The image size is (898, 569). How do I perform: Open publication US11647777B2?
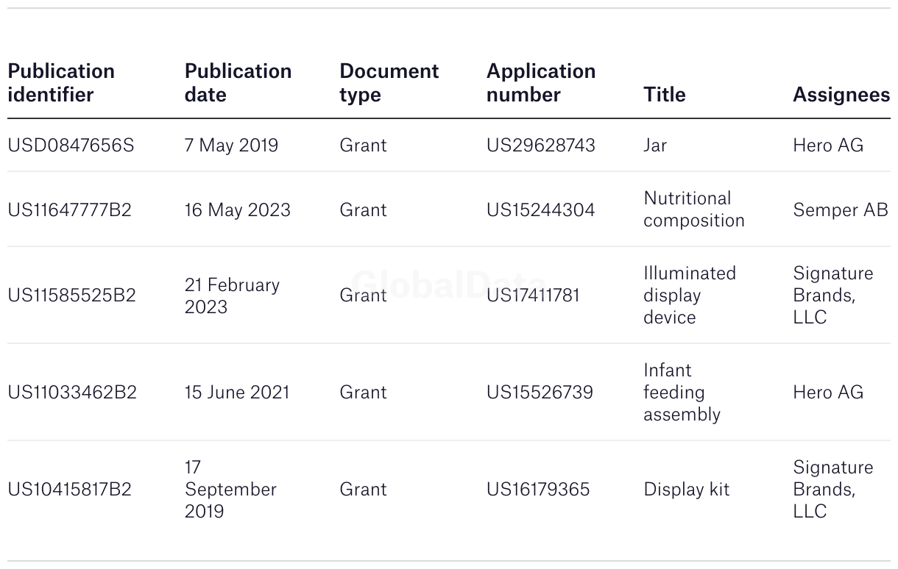coord(69,210)
